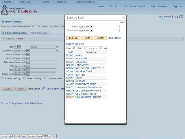
Task: Click bottom Add a New Value link
Action: tap(34, 103)
